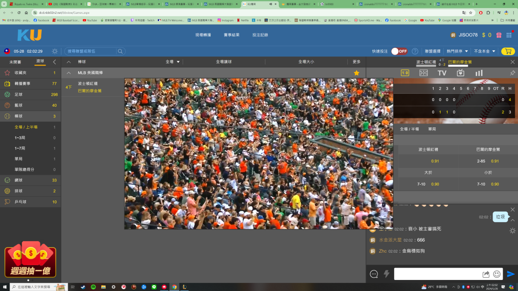Image resolution: width=518 pixels, height=291 pixels.
Task: Click the lightning quick message icon
Action: (387, 274)
